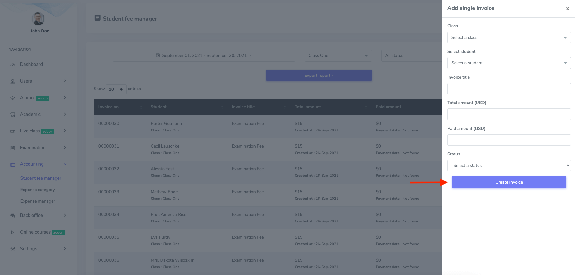Click the Alumni addon badge
Image resolution: width=575 pixels, height=275 pixels.
pos(43,98)
